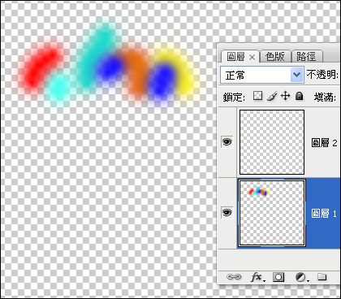Screen dimensions: 341x299
Task: Select the 圖層 1 thumbnail
Action: [272, 213]
